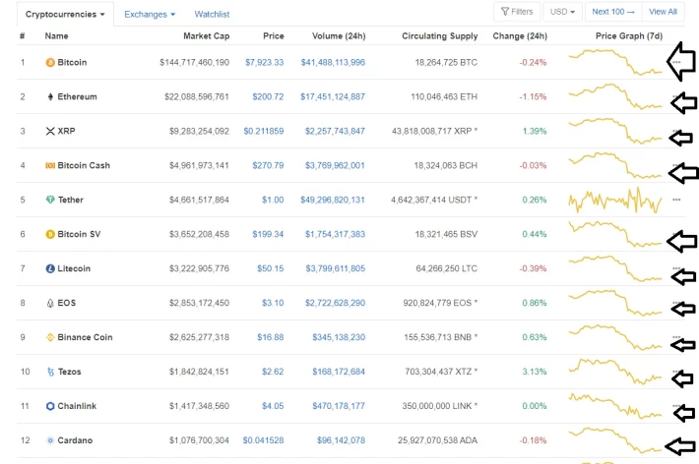Open Bitcoin 7-day price graph
Image resolution: width=699 pixels, height=464 pixels.
click(x=615, y=62)
